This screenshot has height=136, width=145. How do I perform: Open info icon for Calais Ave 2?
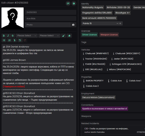coord(84,86)
